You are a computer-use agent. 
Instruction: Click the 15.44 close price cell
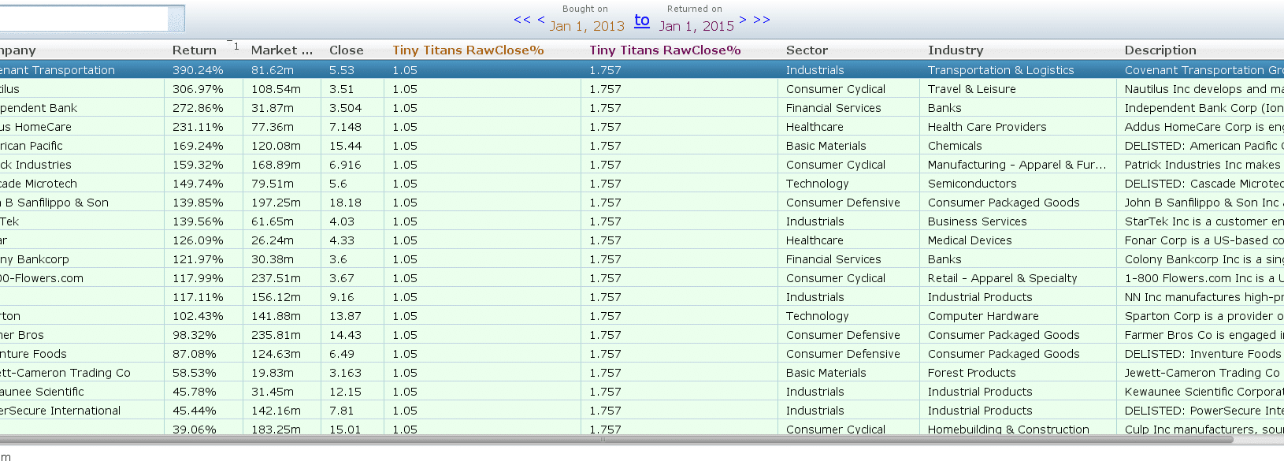point(352,146)
